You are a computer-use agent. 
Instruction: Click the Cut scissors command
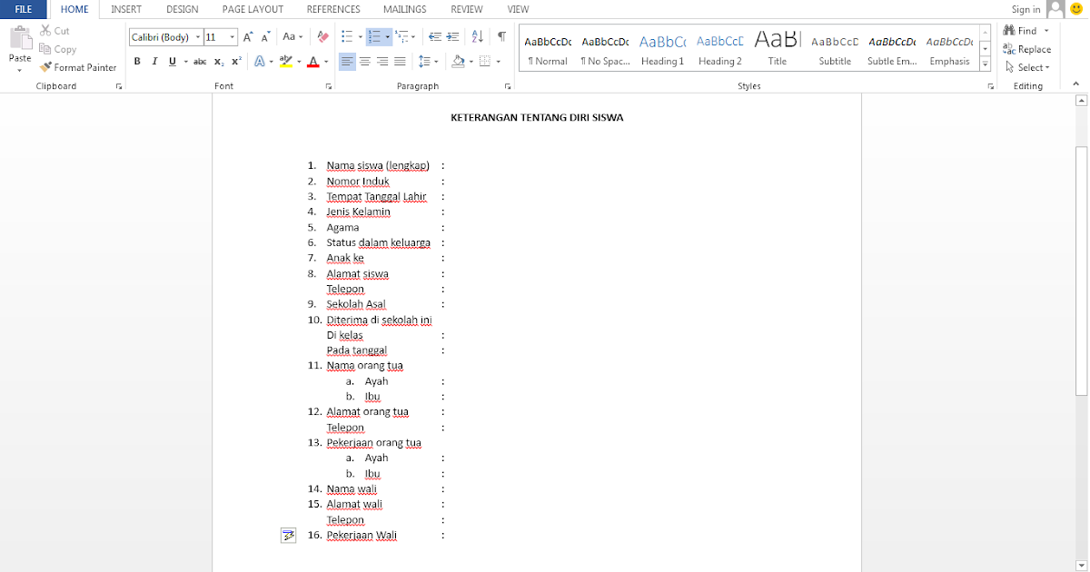(x=54, y=31)
